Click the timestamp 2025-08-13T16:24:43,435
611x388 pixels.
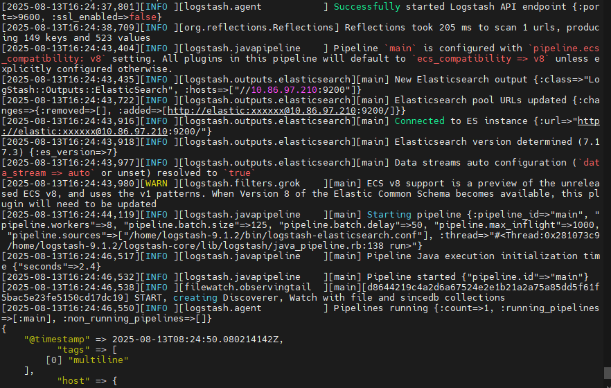click(70, 80)
